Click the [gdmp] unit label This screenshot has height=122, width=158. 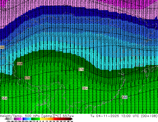(48, 116)
